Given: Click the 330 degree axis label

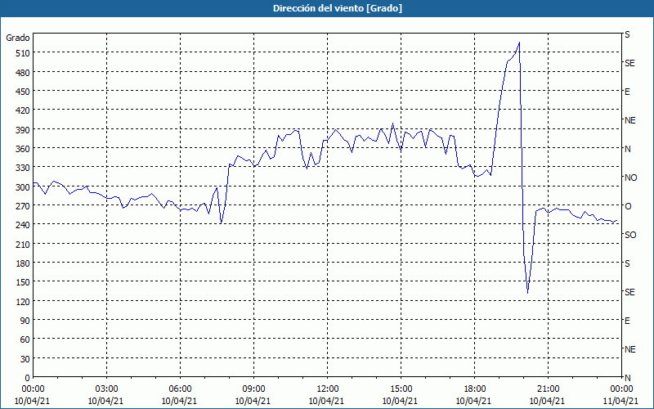Looking at the screenshot, I should pos(23,168).
